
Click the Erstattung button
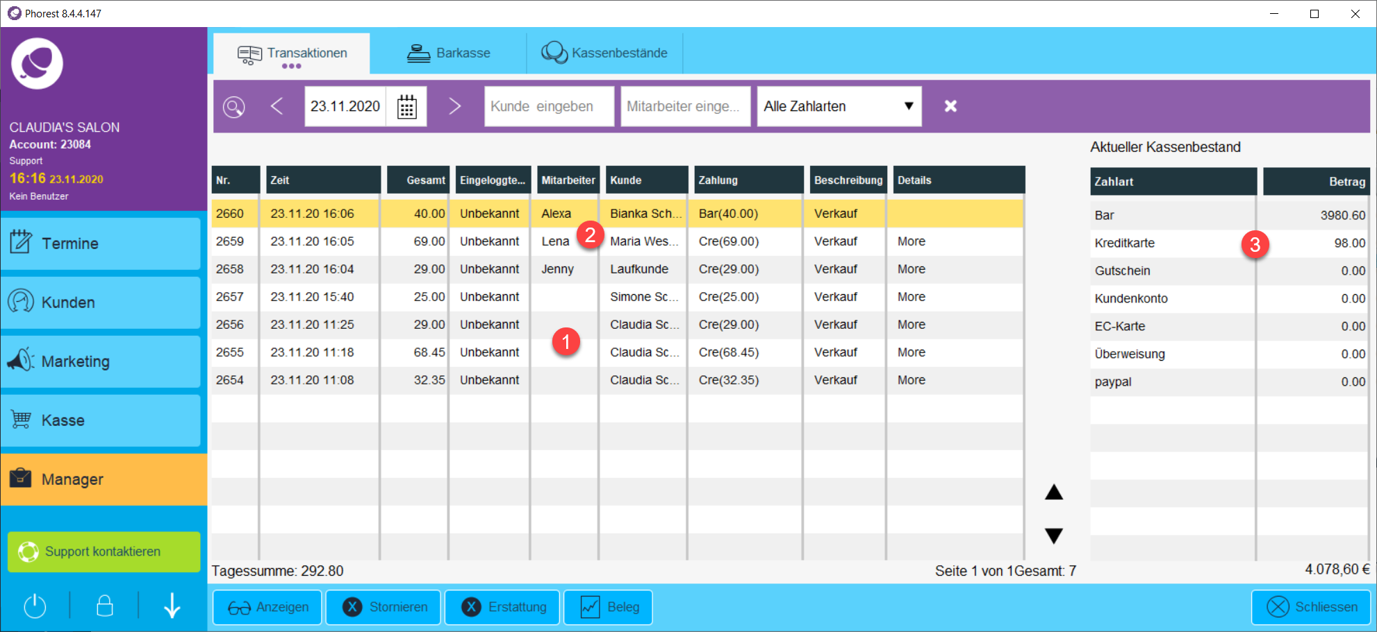pos(502,607)
